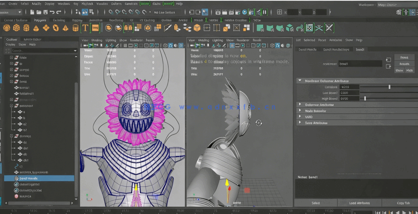Click the Curvature slider
The width and height of the screenshot is (418, 214).
pyautogui.click(x=389, y=87)
